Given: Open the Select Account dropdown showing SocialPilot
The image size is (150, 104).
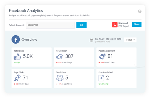Looking at the screenshot, I should 50,25.
